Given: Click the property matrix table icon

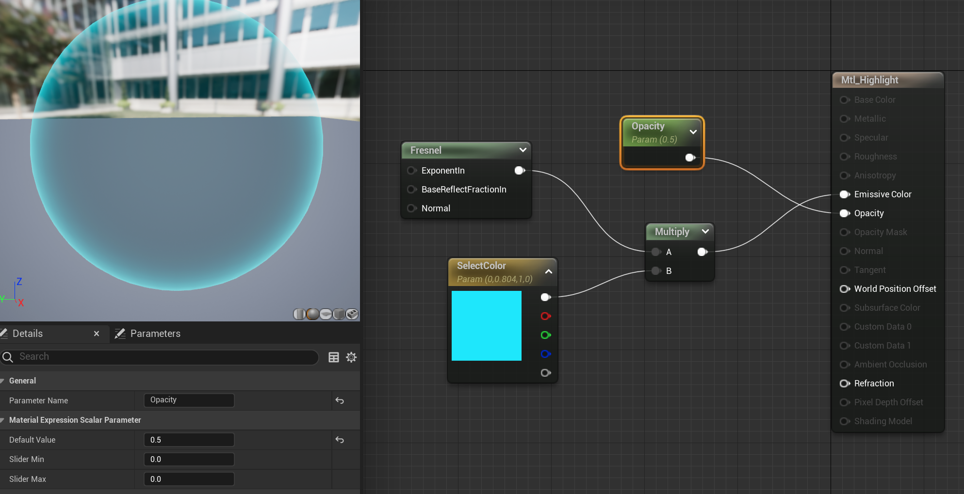Looking at the screenshot, I should point(334,357).
